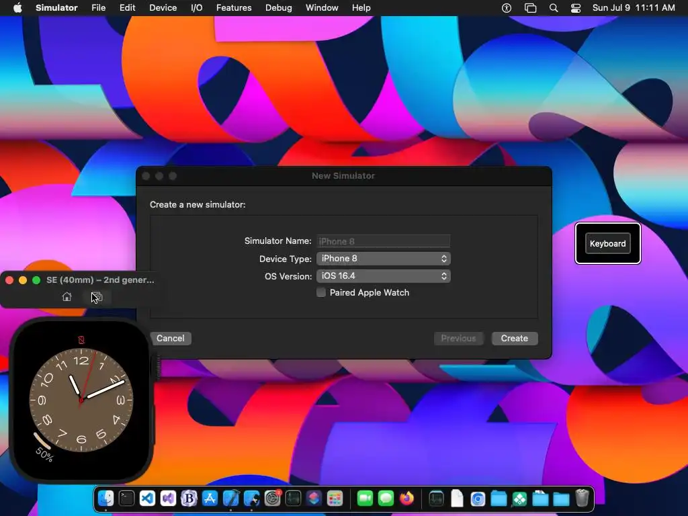Open Control Center in the menu bar
688x516 pixels.
pos(576,8)
